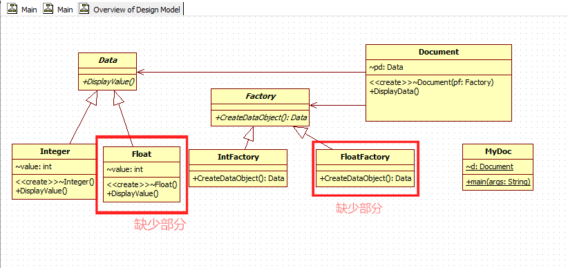Select ~value: int attribute in Integer class
Screen dimensions: 568x268
pyautogui.click(x=33, y=166)
